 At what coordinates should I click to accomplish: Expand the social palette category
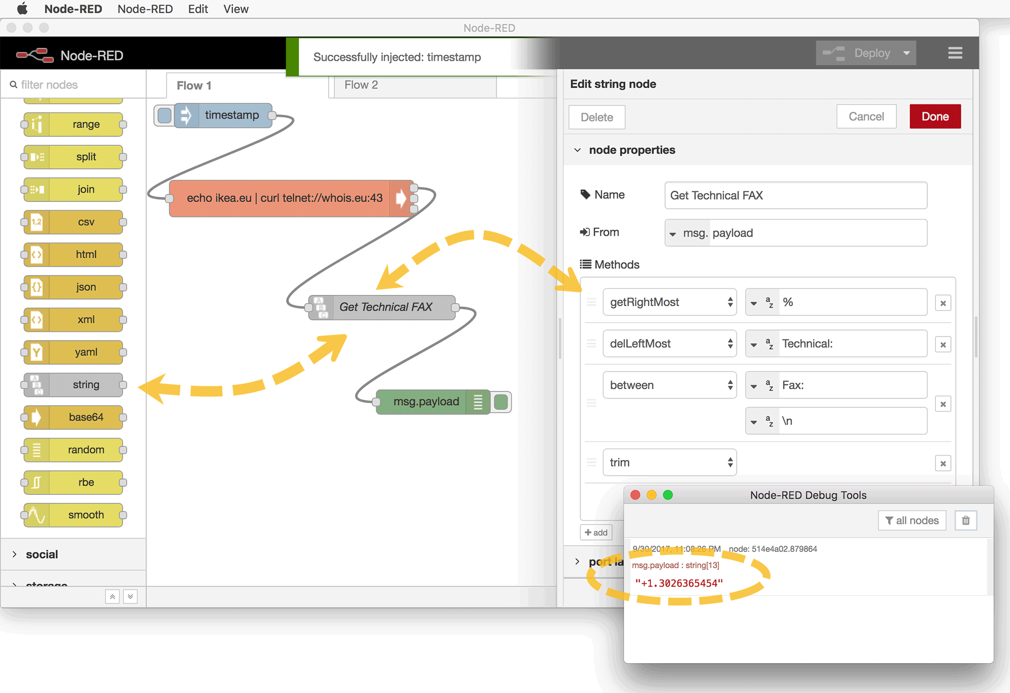pos(42,554)
